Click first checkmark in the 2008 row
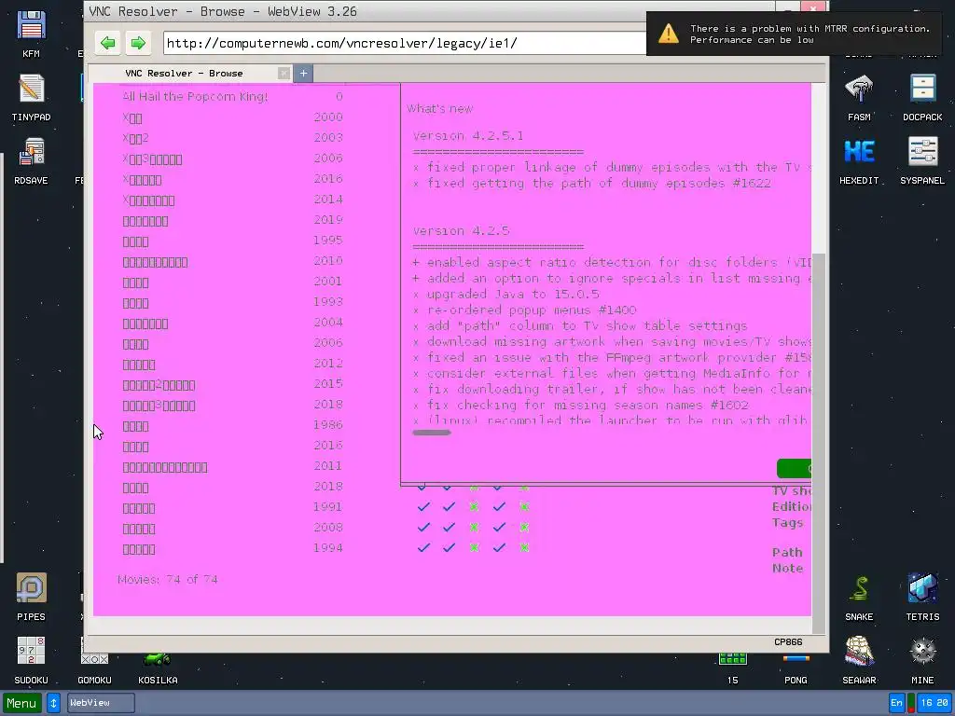The width and height of the screenshot is (955, 716). pyautogui.click(x=424, y=528)
